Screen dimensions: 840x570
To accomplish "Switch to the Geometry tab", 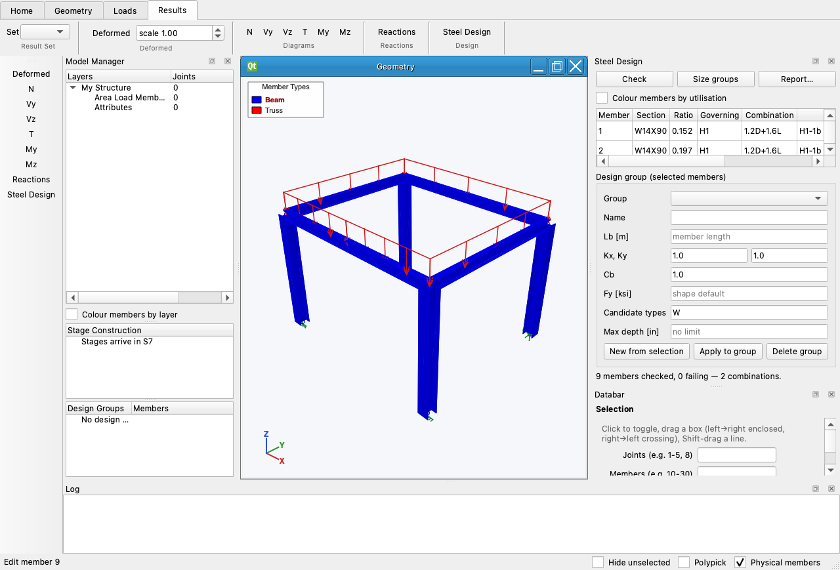I will (73, 10).
